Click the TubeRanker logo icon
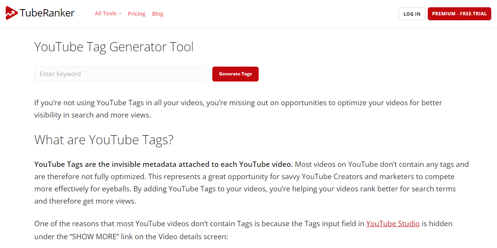The image size is (497, 248). coord(11,13)
